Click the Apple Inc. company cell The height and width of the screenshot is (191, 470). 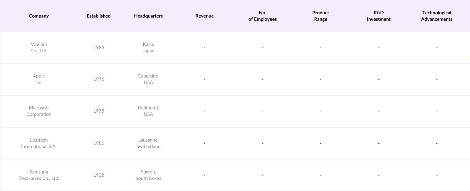click(39, 79)
